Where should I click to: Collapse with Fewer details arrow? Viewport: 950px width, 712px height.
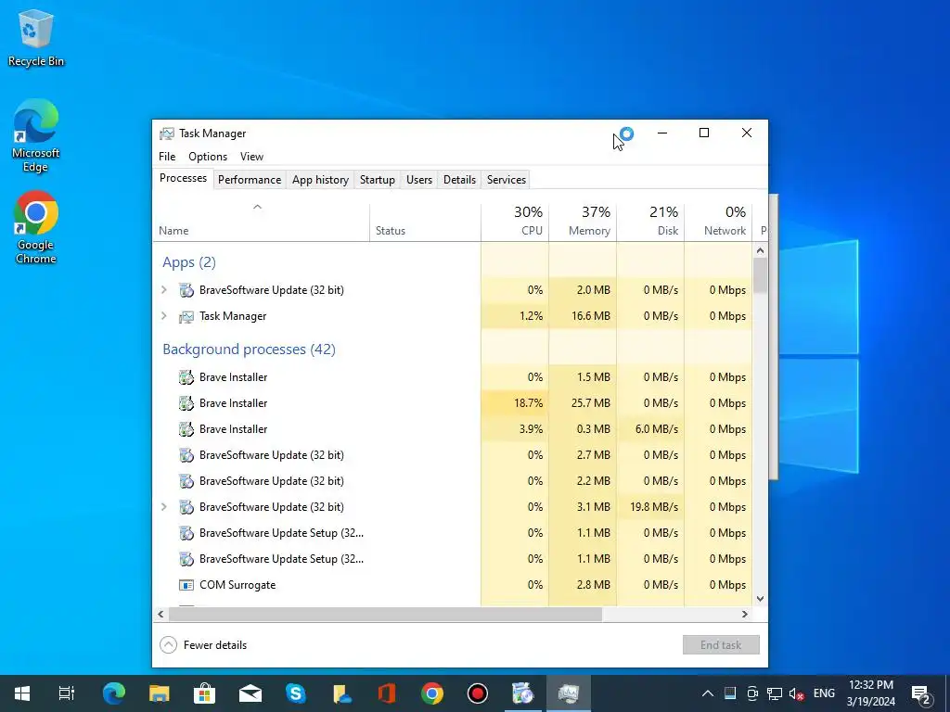click(169, 645)
